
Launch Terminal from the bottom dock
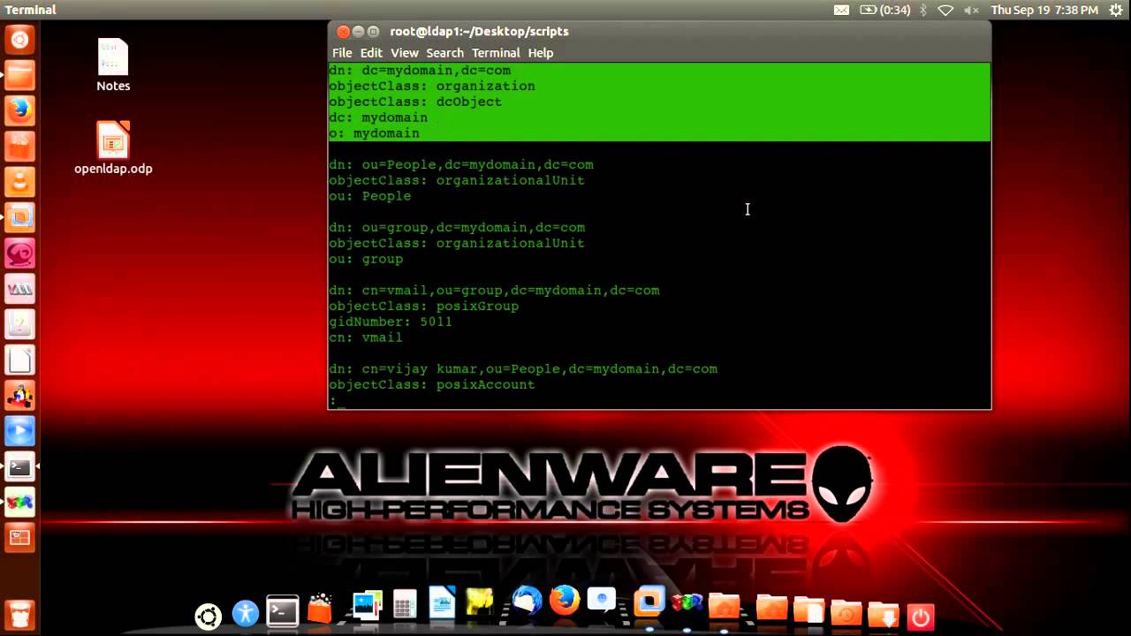tap(283, 611)
